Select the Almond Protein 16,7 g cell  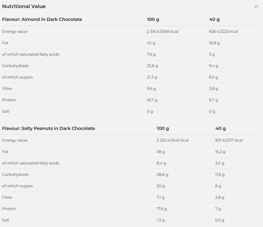(152, 100)
